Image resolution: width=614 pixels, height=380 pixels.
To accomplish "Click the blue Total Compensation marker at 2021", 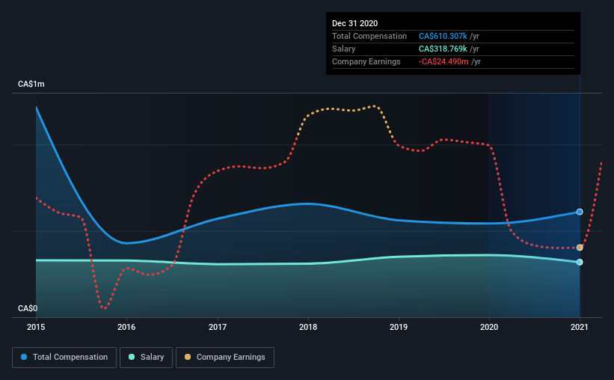I will coord(580,212).
